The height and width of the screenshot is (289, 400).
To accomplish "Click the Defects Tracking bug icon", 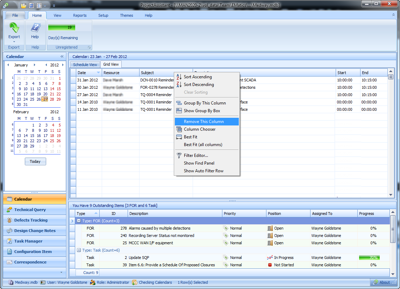I will (9, 220).
